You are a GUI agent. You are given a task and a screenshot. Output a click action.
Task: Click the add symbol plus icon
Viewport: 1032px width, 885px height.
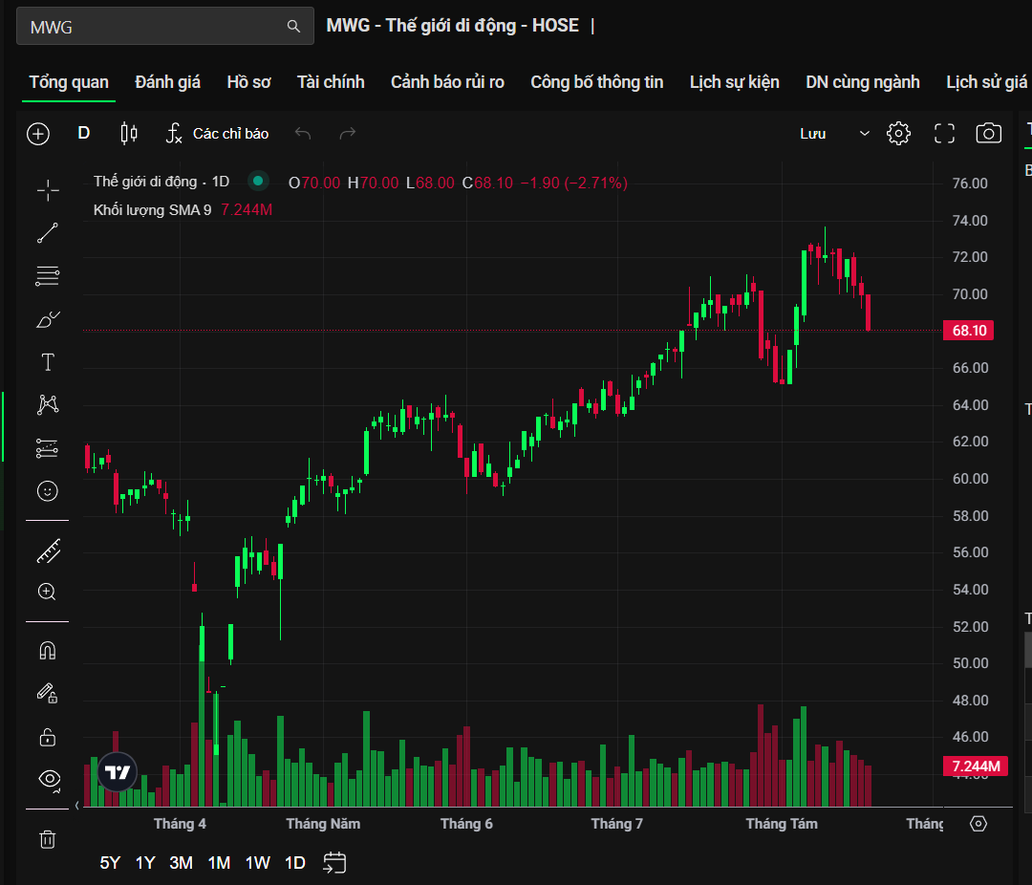[x=38, y=134]
